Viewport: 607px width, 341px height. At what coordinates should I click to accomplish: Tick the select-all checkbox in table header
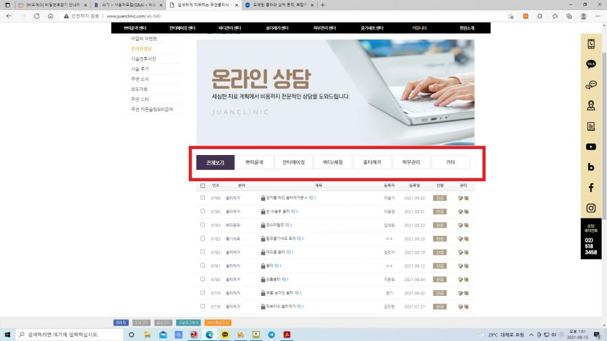[202, 185]
